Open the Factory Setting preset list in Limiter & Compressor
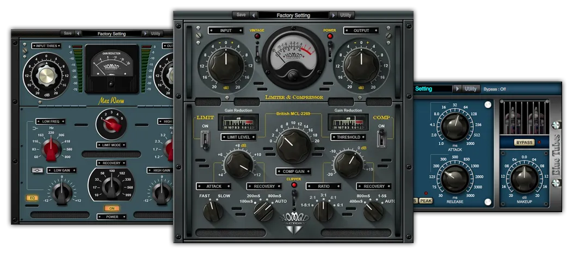Viewport: 573px width, 254px height. click(293, 15)
